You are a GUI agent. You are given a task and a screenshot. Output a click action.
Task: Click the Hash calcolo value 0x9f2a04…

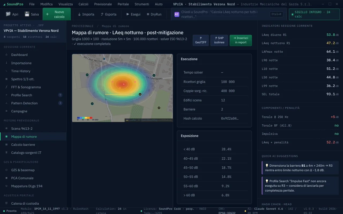pos(230,119)
